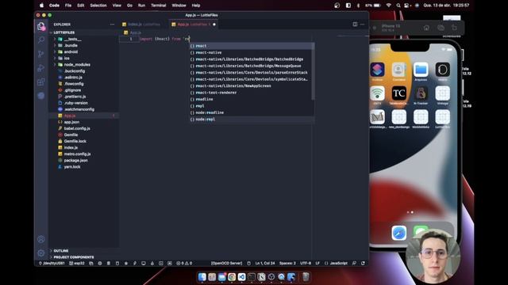Open Chrome from the Dock
This screenshot has width=508, height=285.
point(232,277)
